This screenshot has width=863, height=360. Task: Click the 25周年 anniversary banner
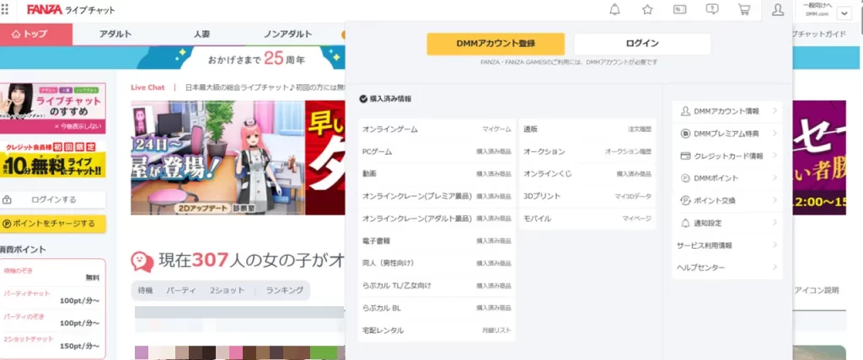coord(257,58)
